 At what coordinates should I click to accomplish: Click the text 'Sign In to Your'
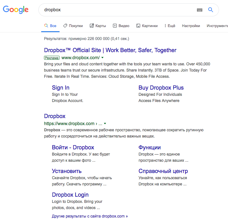pyautogui.click(x=65, y=94)
